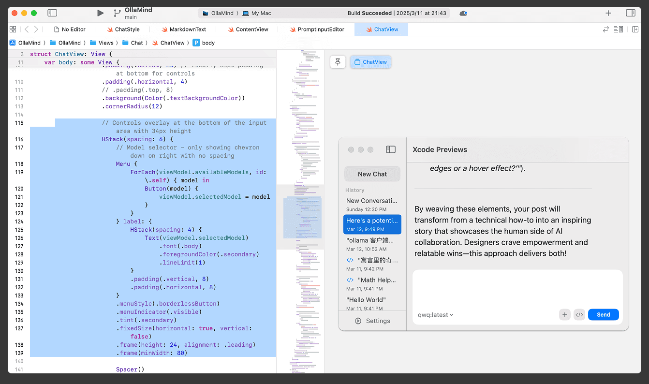This screenshot has height=384, width=649.
Task: Open the body property breadcrumb
Action: pos(204,43)
